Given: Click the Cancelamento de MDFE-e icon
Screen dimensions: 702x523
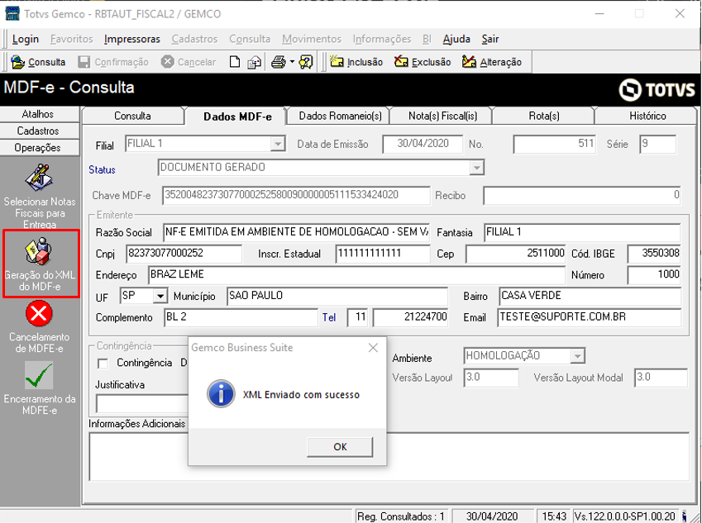Looking at the screenshot, I should click(x=39, y=314).
